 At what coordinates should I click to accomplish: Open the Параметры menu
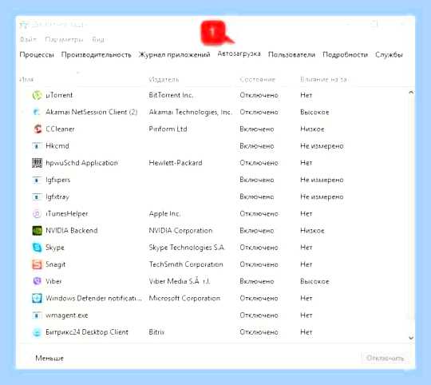(x=64, y=40)
